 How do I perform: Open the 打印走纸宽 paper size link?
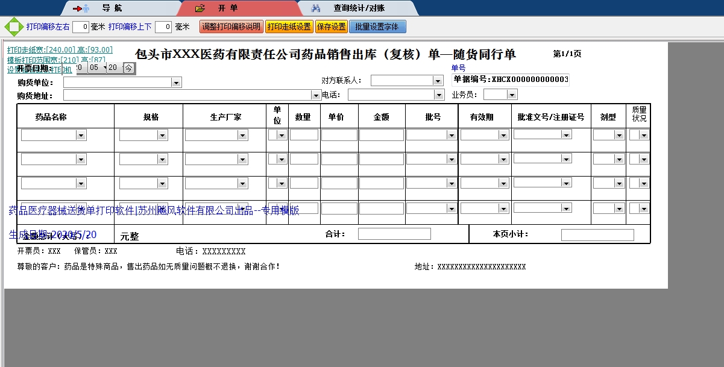point(60,50)
